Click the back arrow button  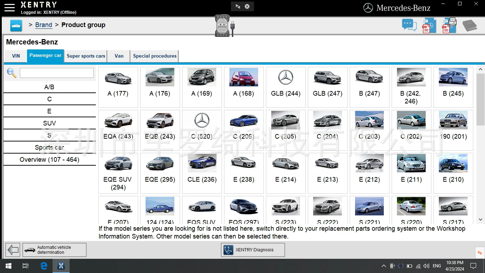click(13, 250)
